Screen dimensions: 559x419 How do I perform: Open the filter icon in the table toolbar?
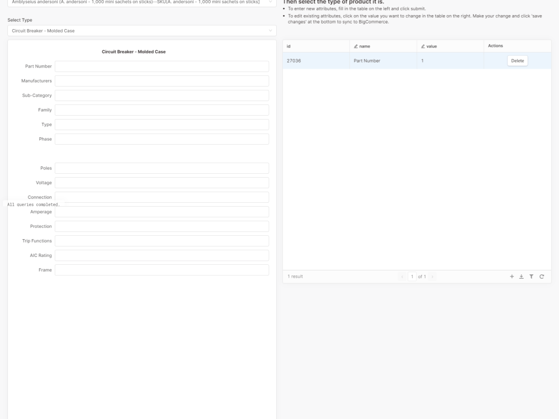pos(531,276)
